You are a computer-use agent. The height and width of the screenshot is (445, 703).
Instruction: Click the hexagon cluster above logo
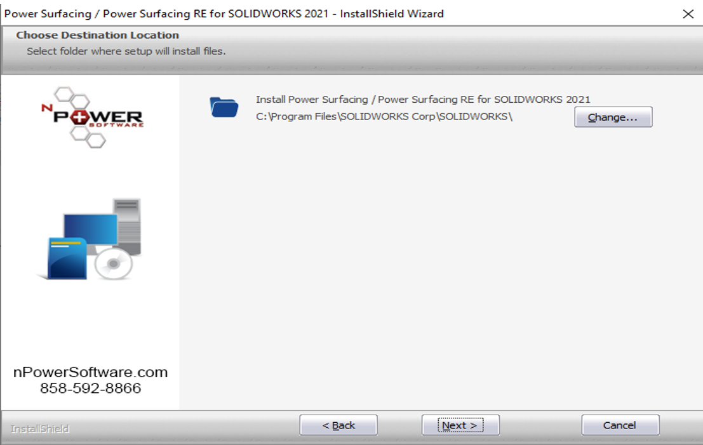[x=72, y=96]
